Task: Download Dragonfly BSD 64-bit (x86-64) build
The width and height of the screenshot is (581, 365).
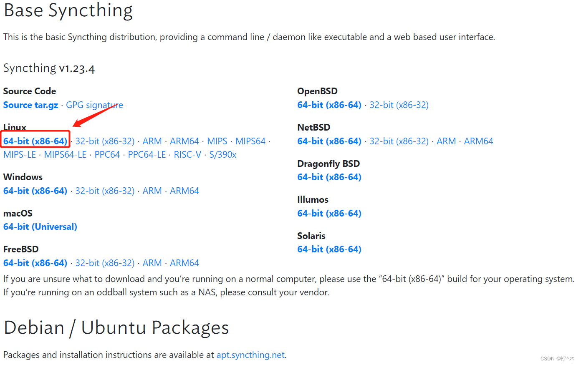Action: (x=329, y=177)
